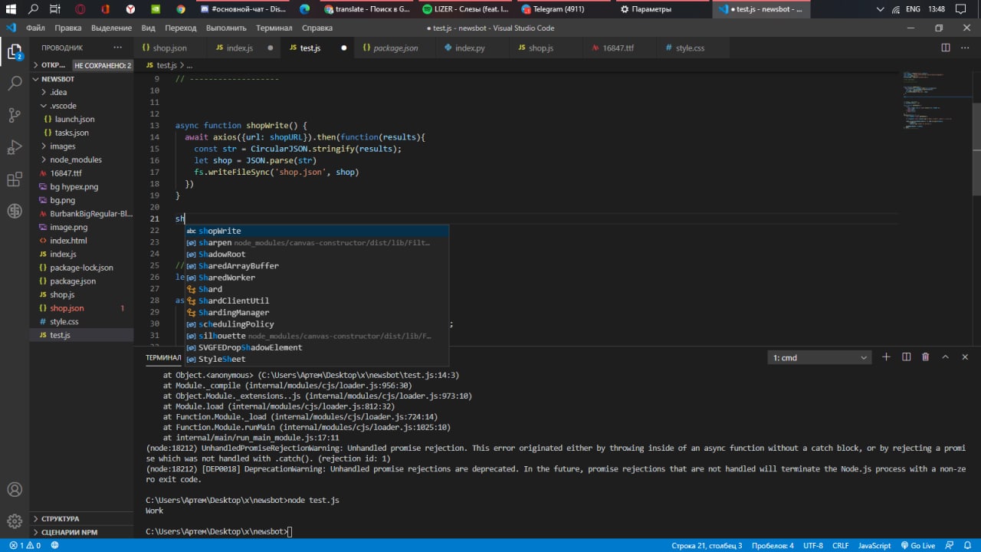Open the globe icon view below Extensions

pos(15,211)
